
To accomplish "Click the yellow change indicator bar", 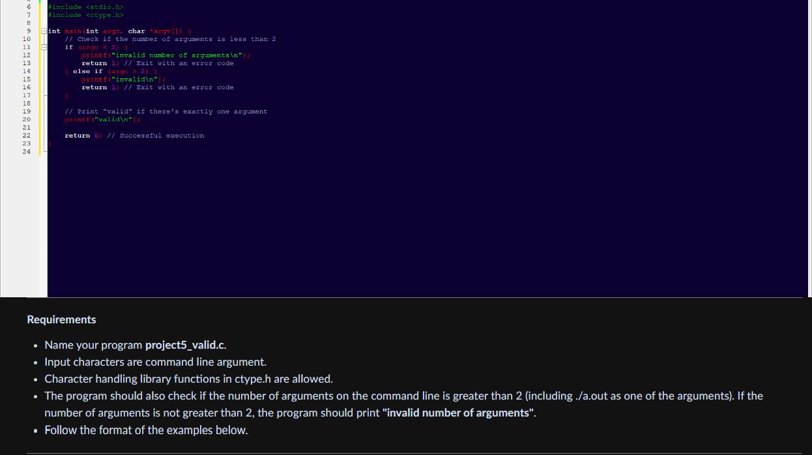I will click(x=39, y=78).
